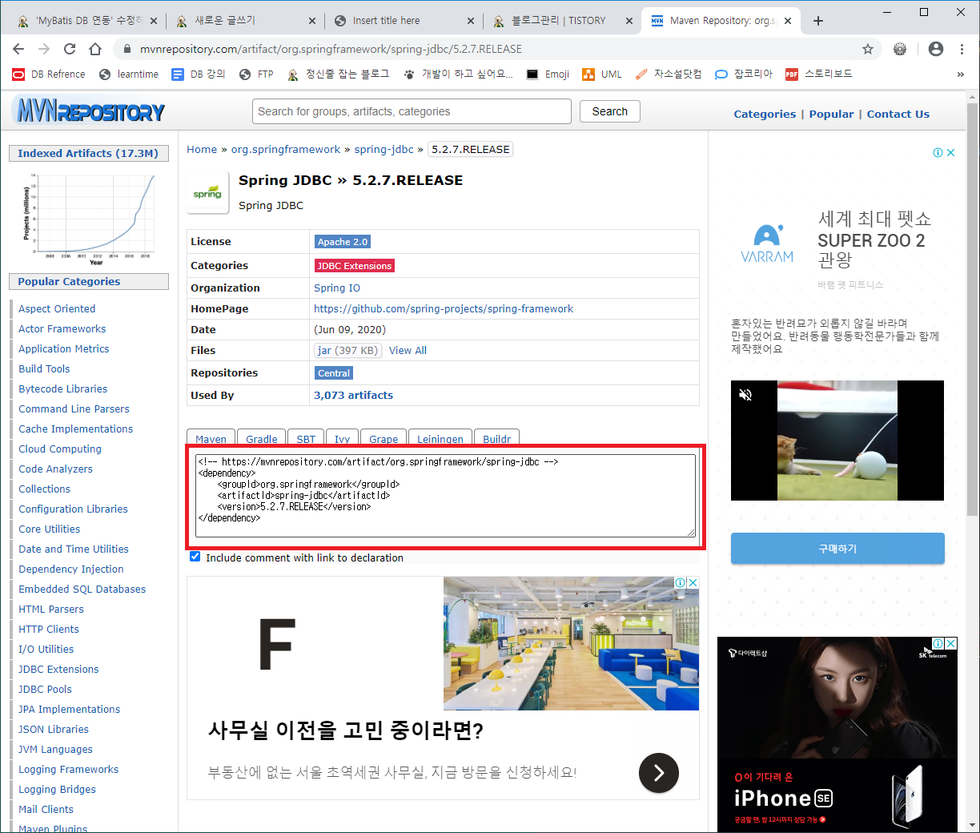This screenshot has height=833, width=980.
Task: Open the Emoji bookmark
Action: pos(548,74)
